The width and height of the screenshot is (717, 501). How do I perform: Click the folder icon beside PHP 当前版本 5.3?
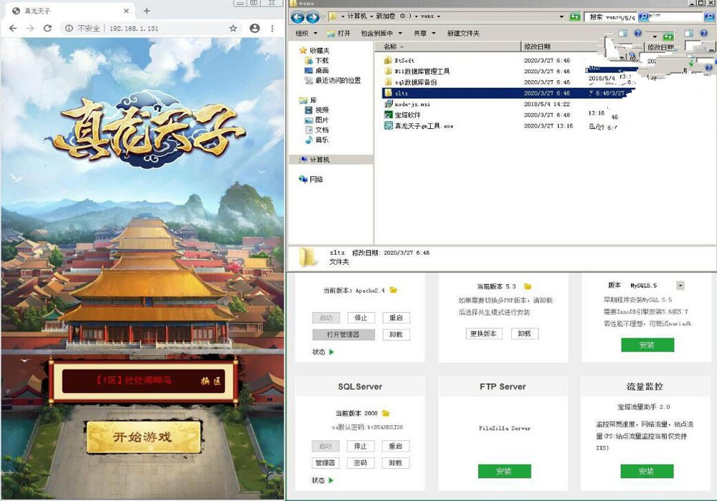point(528,286)
